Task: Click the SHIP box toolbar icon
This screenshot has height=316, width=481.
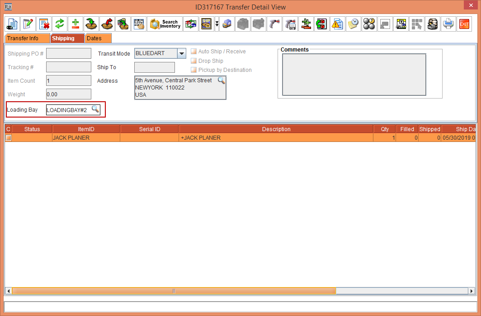Action: (x=207, y=24)
